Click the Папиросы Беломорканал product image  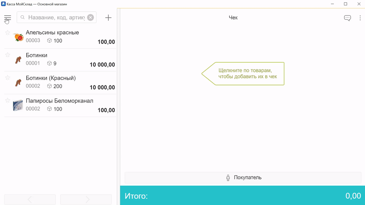(18, 105)
